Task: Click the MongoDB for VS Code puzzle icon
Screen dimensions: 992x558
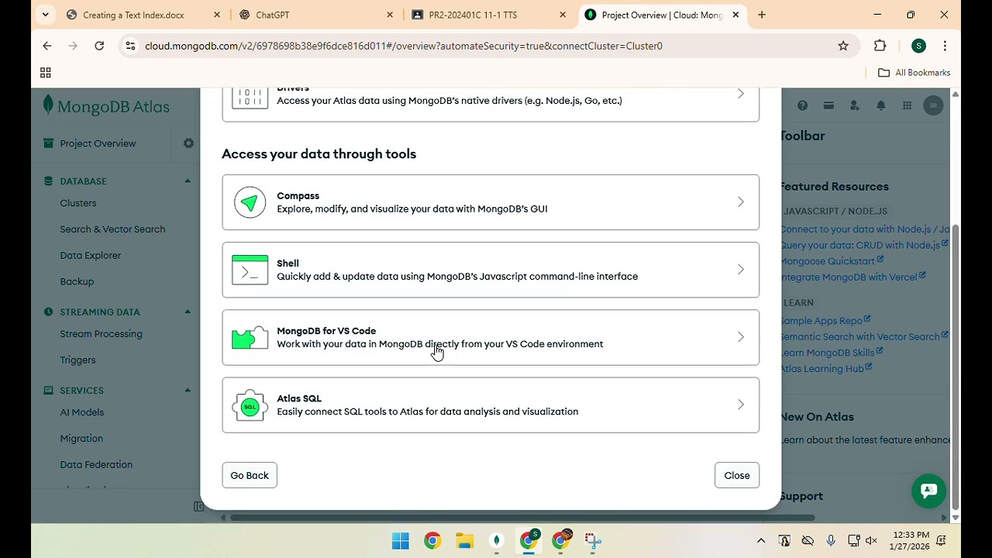Action: click(250, 338)
